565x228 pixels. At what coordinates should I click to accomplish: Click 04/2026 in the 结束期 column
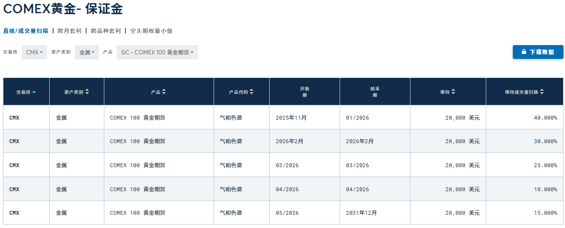pos(357,189)
